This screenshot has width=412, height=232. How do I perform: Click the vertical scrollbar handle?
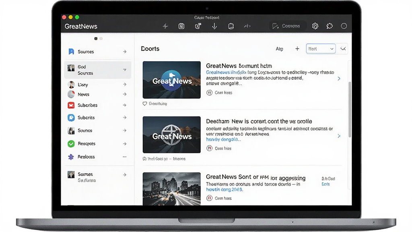click(x=350, y=110)
